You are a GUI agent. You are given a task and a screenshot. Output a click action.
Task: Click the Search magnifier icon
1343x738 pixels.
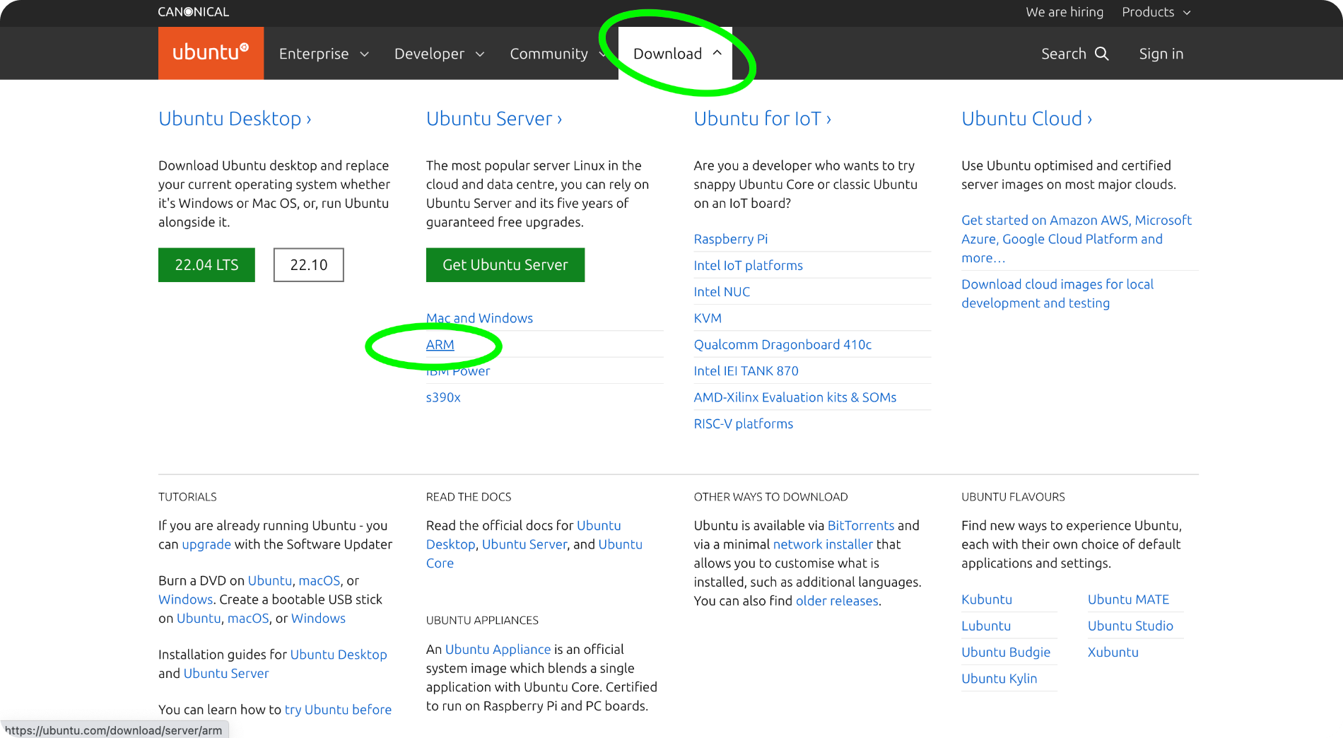pyautogui.click(x=1101, y=54)
